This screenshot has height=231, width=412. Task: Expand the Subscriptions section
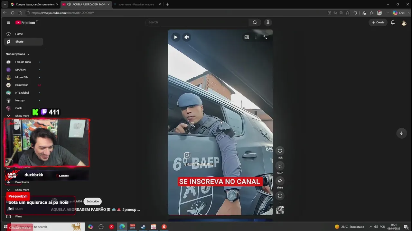[x=18, y=54]
